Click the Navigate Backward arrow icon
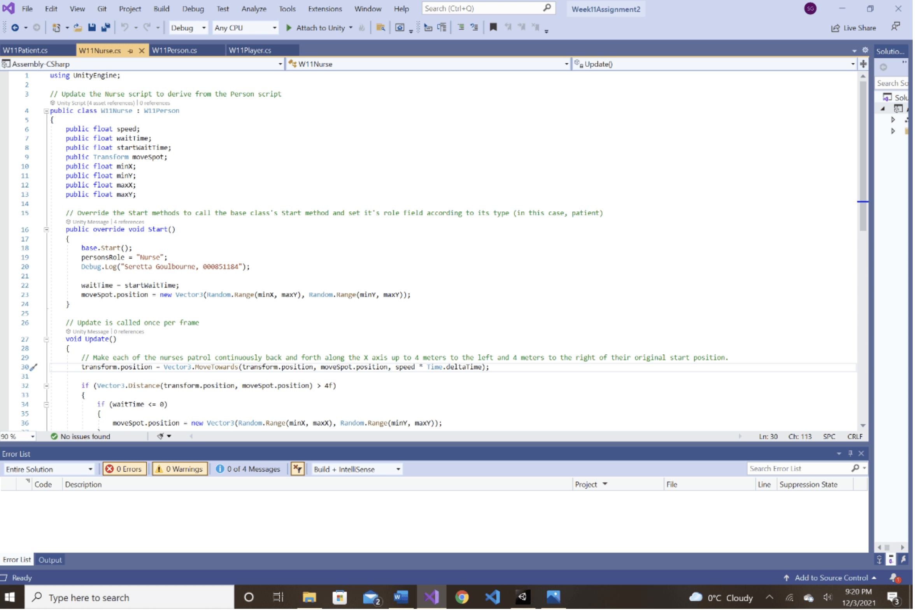 pos(15,28)
